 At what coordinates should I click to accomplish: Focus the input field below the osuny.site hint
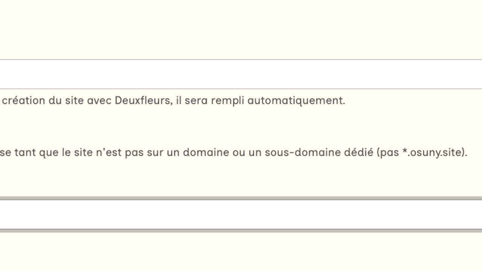(241, 214)
